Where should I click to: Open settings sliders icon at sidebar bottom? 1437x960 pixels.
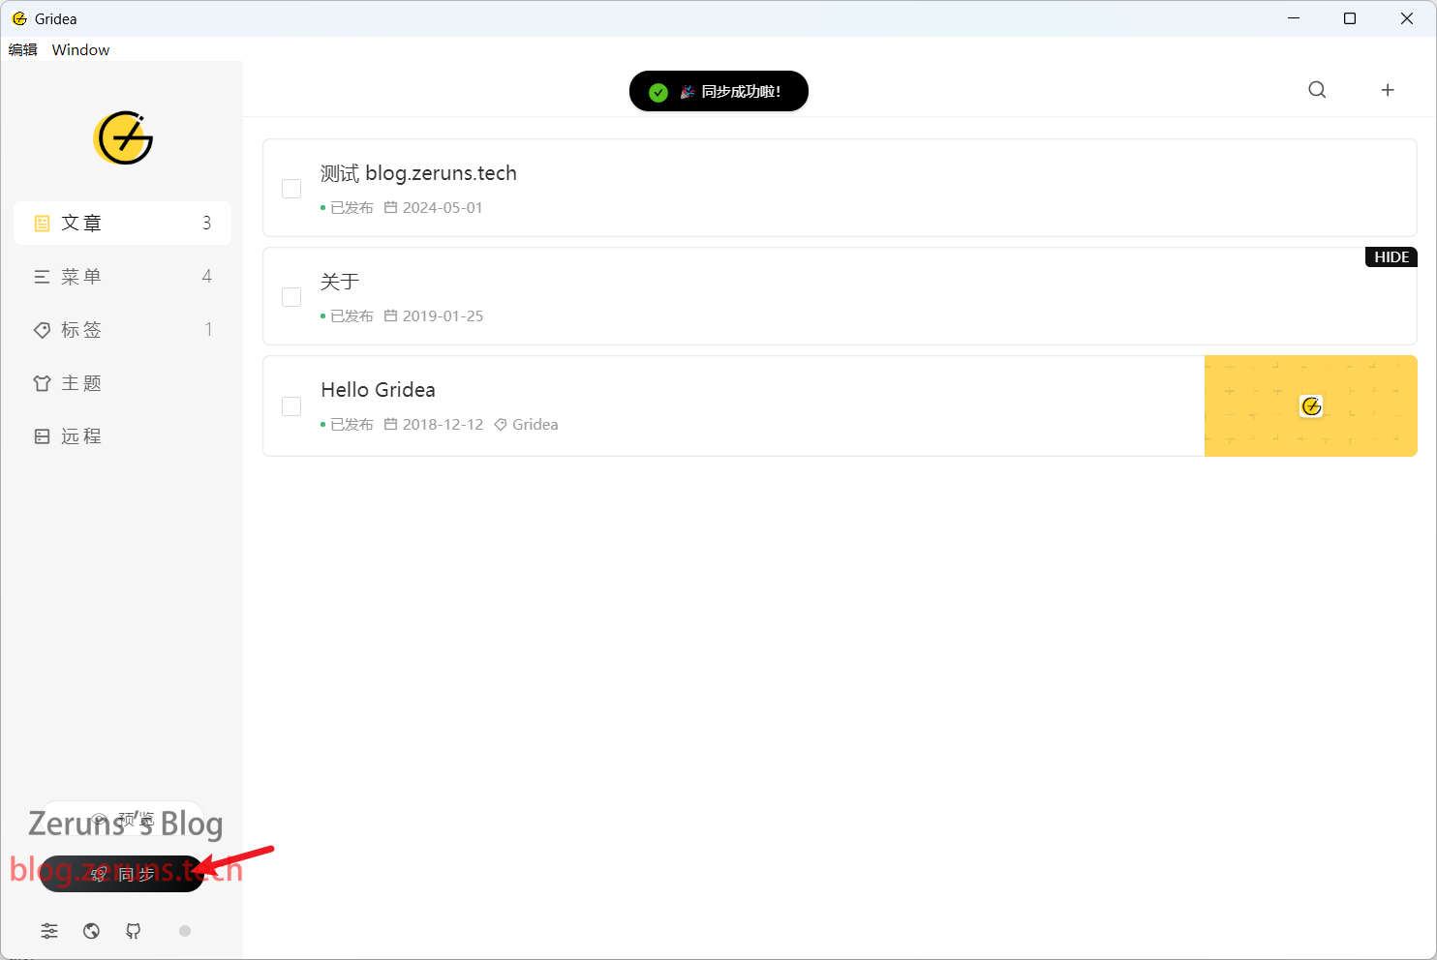point(49,931)
